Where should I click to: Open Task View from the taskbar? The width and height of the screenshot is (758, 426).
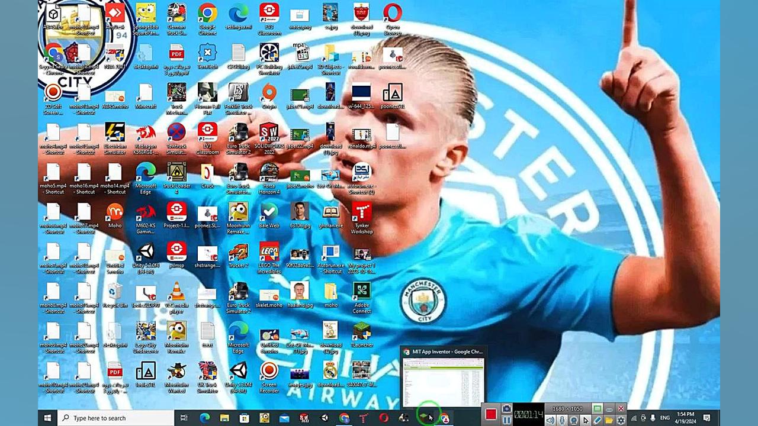tap(184, 418)
